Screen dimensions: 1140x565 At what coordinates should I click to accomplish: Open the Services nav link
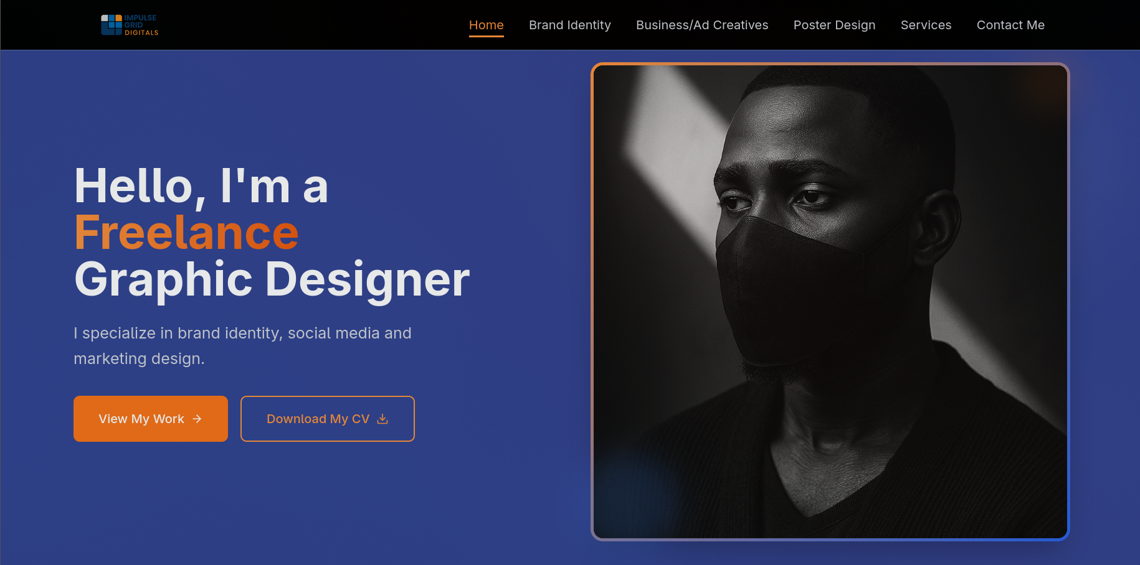click(x=926, y=25)
